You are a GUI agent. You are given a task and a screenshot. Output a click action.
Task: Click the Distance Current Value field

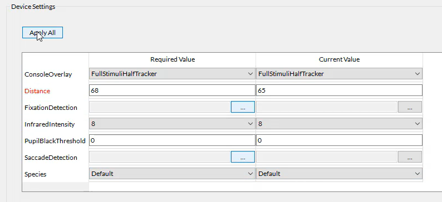point(339,90)
